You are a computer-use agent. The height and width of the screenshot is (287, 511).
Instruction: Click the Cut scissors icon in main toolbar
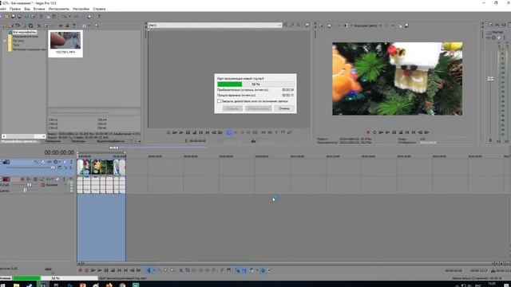coord(41,16)
